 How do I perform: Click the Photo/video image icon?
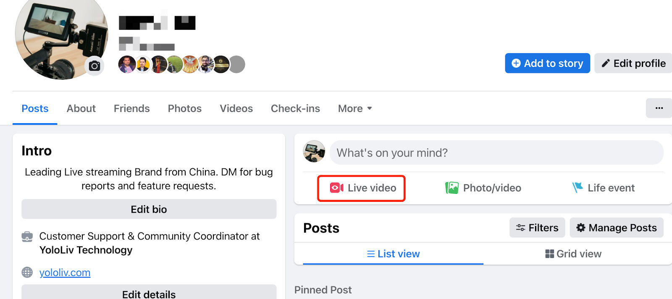(x=452, y=188)
